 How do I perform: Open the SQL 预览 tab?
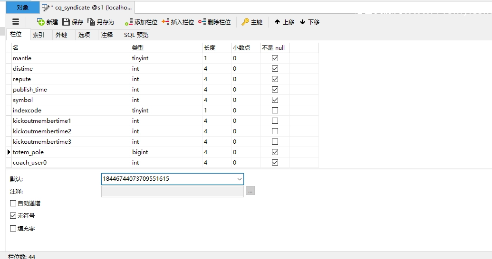click(x=136, y=35)
